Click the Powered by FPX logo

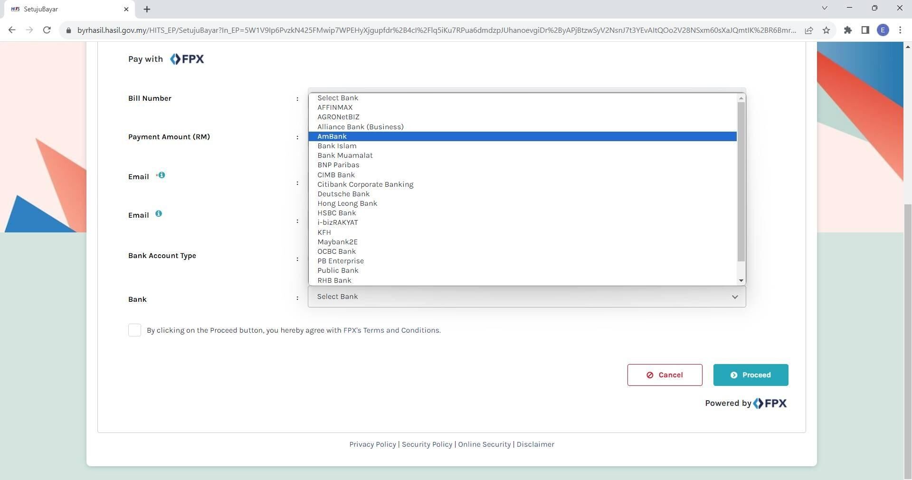[770, 403]
